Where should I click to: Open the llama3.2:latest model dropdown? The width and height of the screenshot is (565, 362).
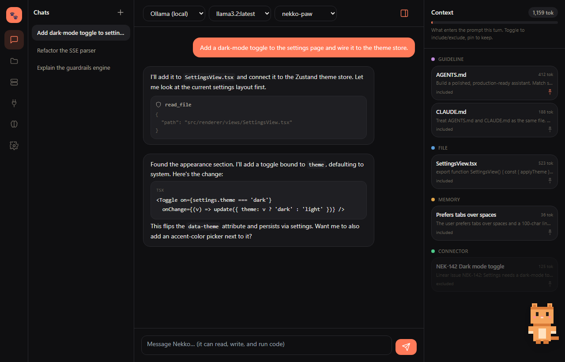(x=240, y=14)
